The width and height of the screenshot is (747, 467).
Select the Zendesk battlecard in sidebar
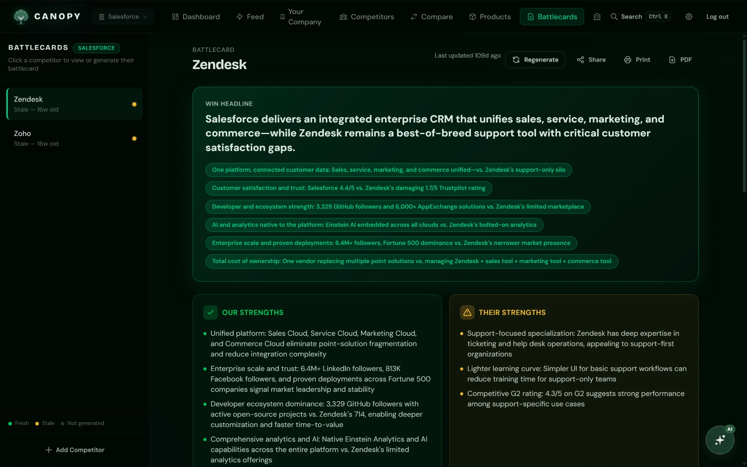pos(75,104)
